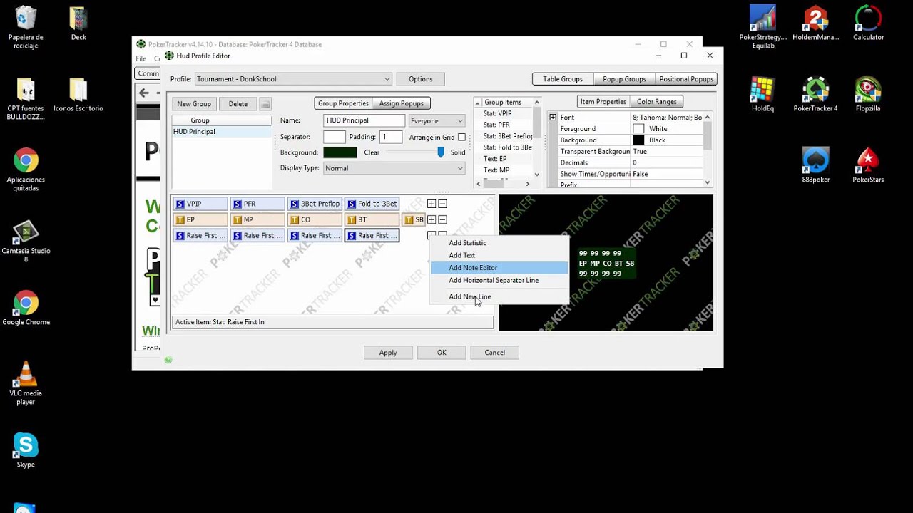Click the printer icon beside Delete
Viewport: 913px width, 513px height.
(x=265, y=104)
